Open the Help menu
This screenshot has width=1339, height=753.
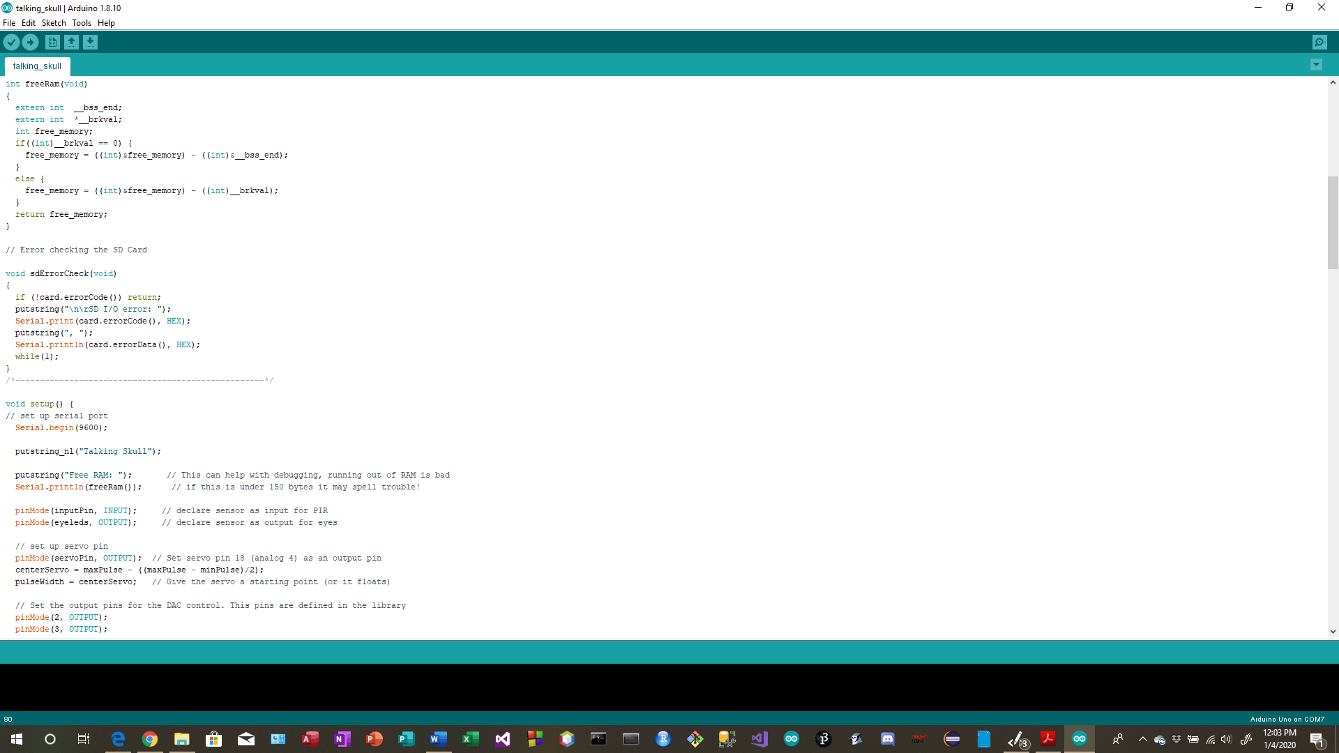106,23
